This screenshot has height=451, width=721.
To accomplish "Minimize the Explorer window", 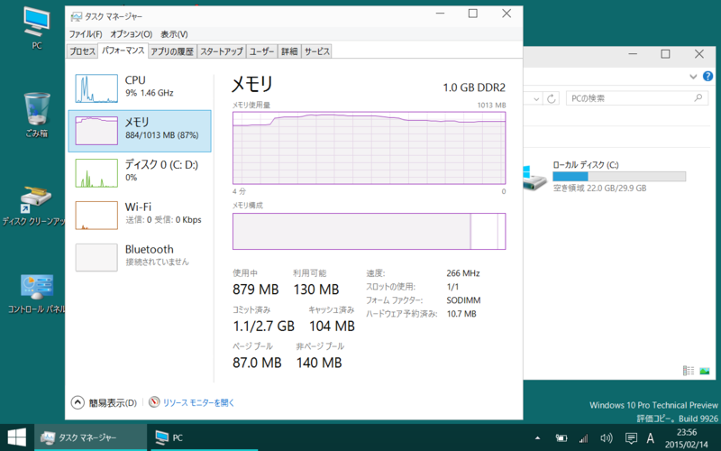I will click(633, 54).
